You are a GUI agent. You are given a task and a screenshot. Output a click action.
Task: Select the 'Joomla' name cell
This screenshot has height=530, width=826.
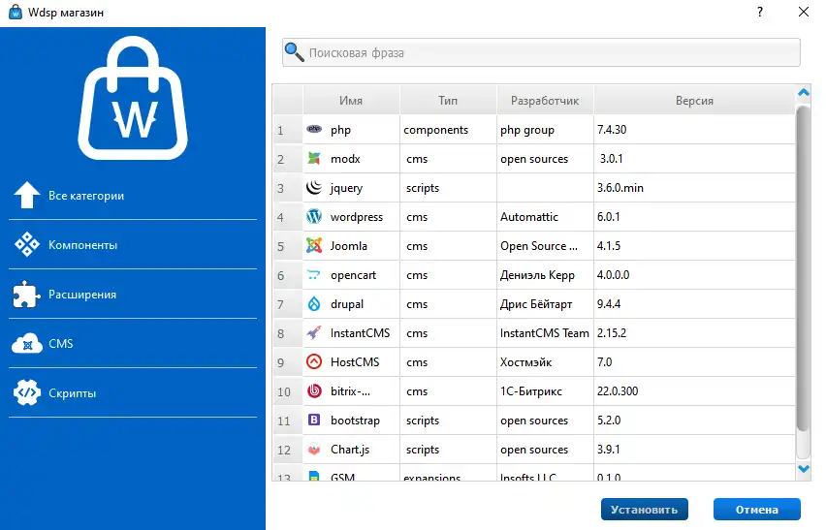pos(351,246)
